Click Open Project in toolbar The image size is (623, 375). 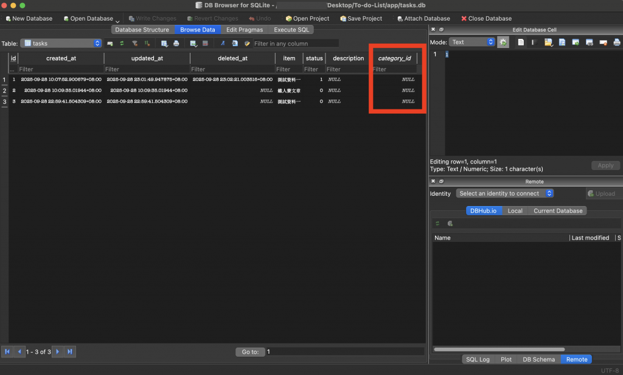(307, 19)
